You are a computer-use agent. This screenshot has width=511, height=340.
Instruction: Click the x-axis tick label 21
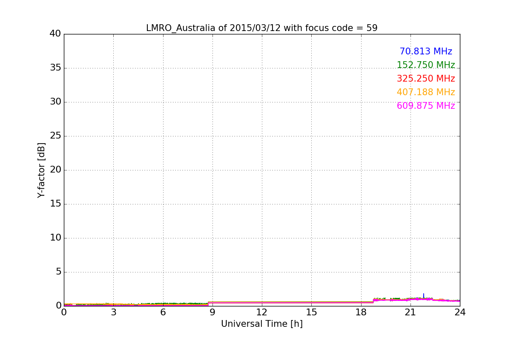point(411,312)
